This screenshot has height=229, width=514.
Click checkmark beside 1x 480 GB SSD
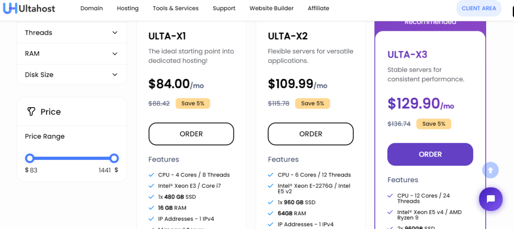(151, 197)
